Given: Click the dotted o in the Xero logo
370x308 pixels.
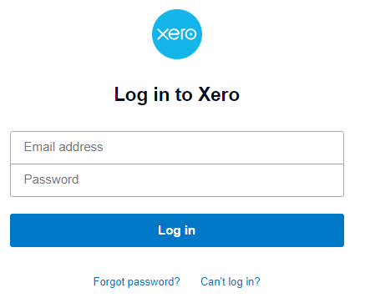Looking at the screenshot, I should click(x=191, y=34).
